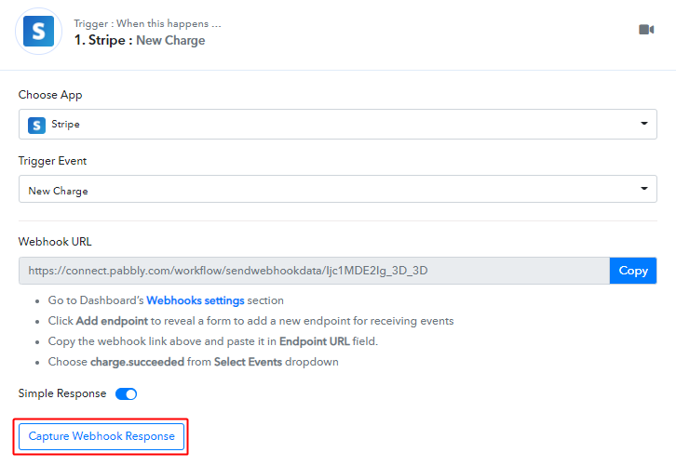This screenshot has width=676, height=466.
Task: Open the video tutorial camera icon
Action: point(646,29)
